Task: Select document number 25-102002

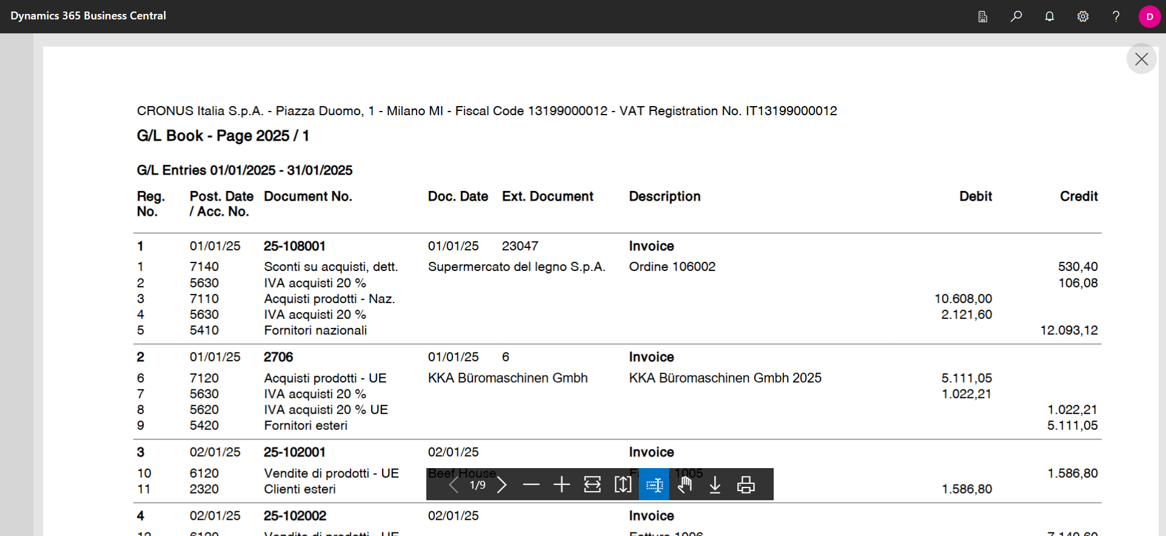Action: click(x=295, y=516)
